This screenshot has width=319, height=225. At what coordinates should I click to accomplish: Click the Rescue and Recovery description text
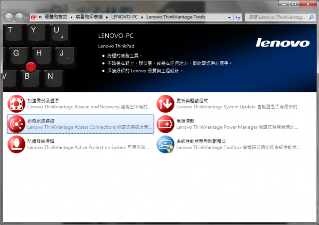coord(89,107)
